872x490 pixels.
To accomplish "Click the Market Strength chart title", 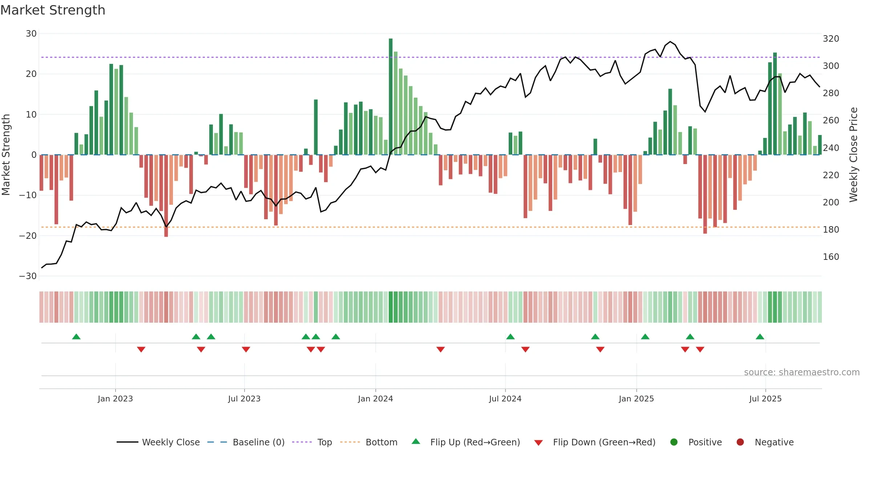I will pyautogui.click(x=53, y=10).
